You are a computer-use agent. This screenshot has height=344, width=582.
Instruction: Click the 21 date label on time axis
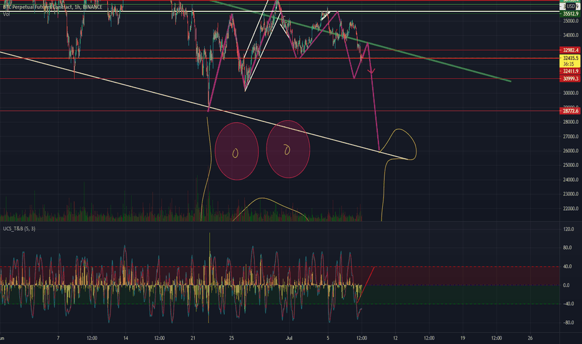[192, 338]
